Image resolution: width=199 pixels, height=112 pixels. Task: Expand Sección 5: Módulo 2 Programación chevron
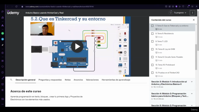point(192,105)
